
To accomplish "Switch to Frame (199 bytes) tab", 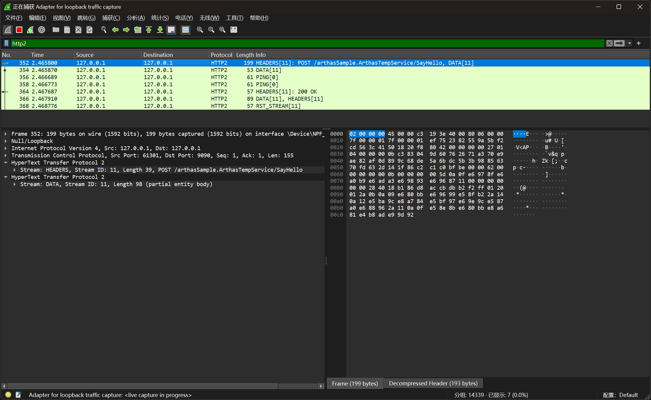I will [x=355, y=384].
